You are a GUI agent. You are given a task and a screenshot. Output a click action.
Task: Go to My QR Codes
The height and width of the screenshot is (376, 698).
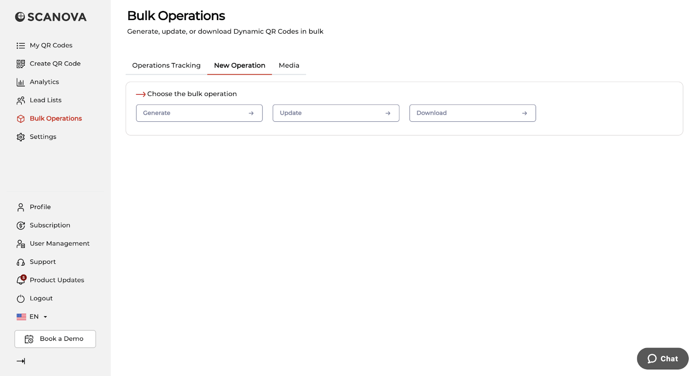51,45
